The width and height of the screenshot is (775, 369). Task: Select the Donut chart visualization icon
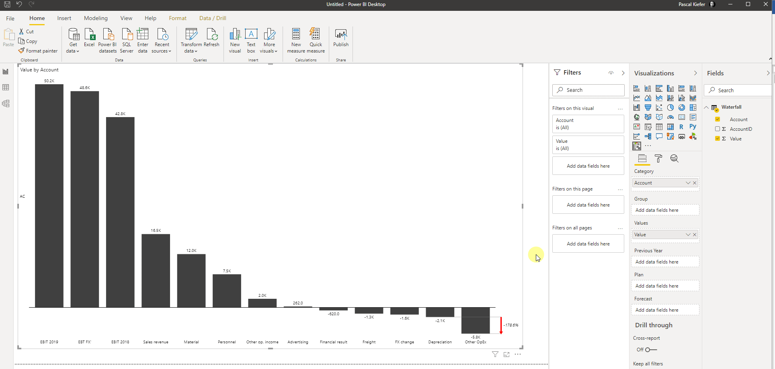point(682,107)
